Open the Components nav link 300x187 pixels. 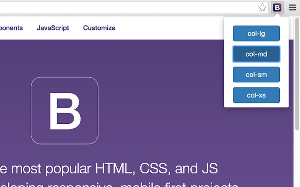(x=11, y=28)
